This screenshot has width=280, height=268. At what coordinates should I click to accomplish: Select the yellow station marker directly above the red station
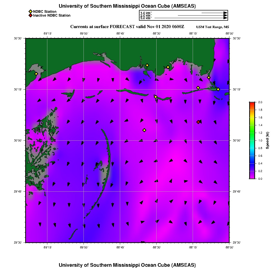[198, 88]
